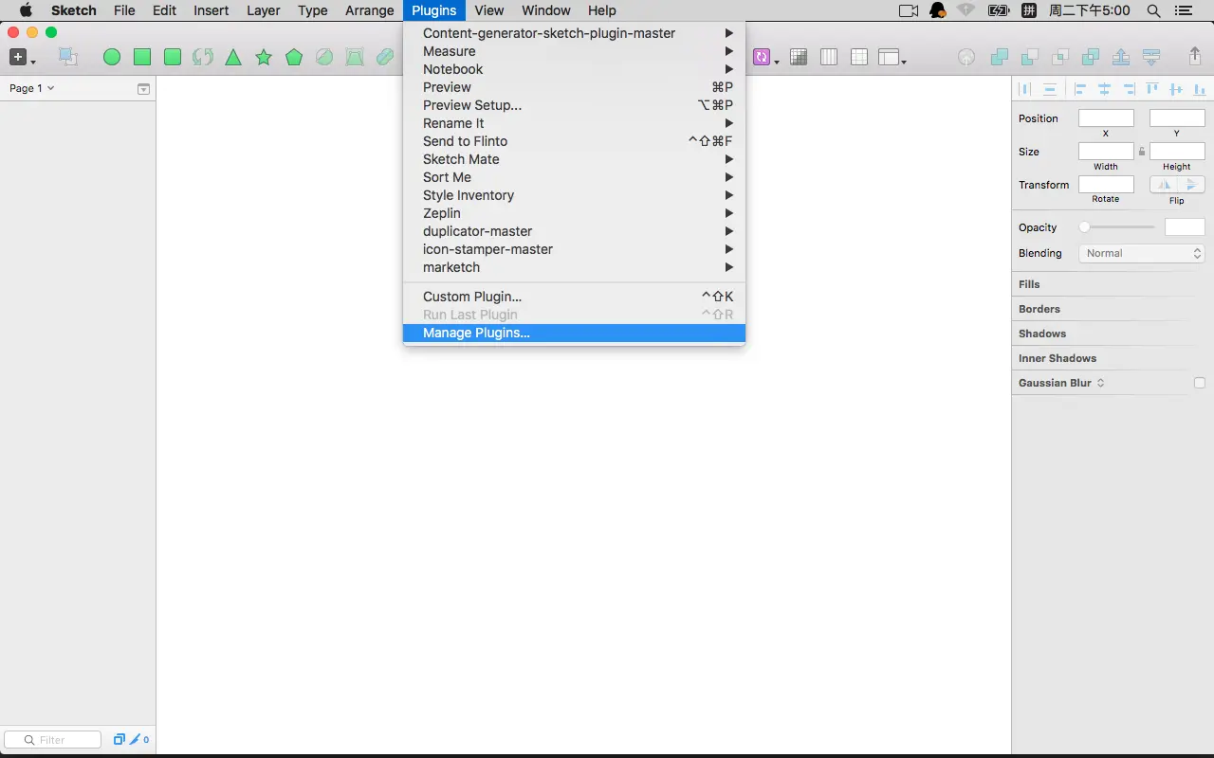
Task: Click the Intersect boolean operation icon
Action: [1060, 57]
